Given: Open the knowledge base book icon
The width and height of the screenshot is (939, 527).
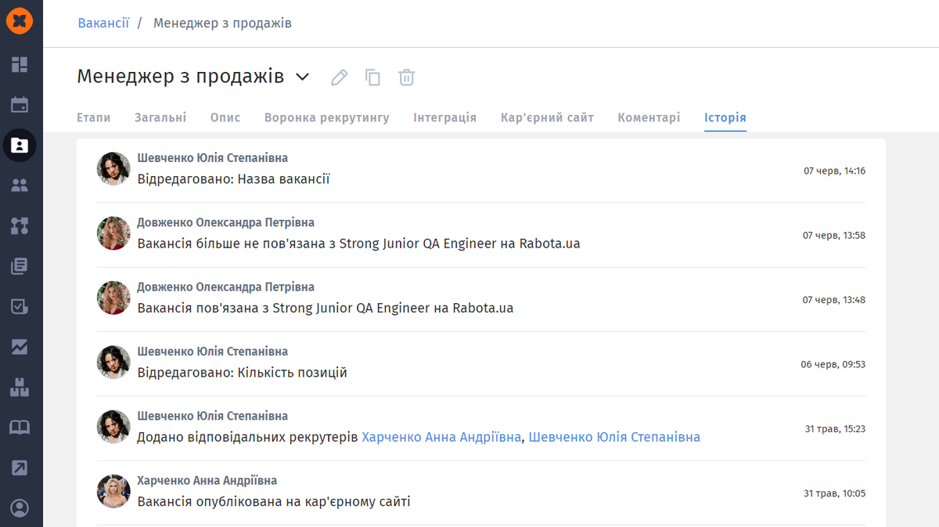Looking at the screenshot, I should [x=20, y=427].
